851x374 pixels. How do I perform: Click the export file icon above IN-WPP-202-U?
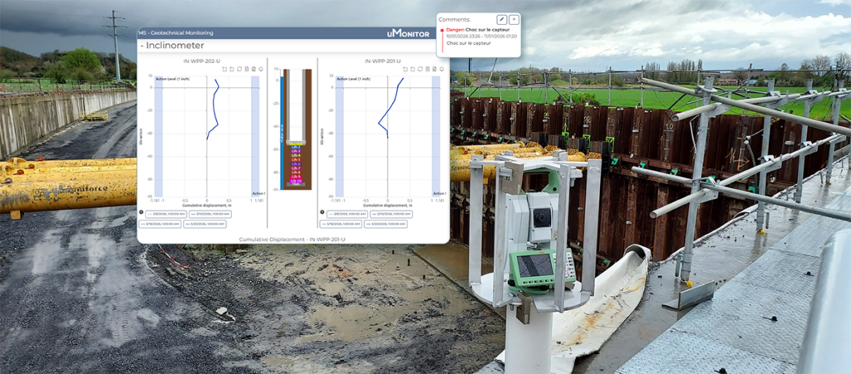pyautogui.click(x=253, y=69)
